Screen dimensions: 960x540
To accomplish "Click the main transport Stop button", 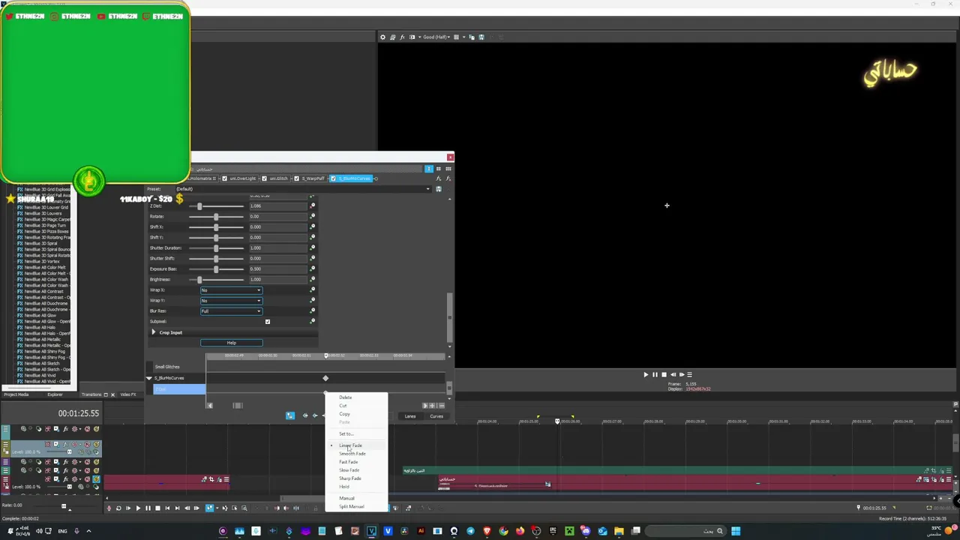I will pyautogui.click(x=157, y=508).
